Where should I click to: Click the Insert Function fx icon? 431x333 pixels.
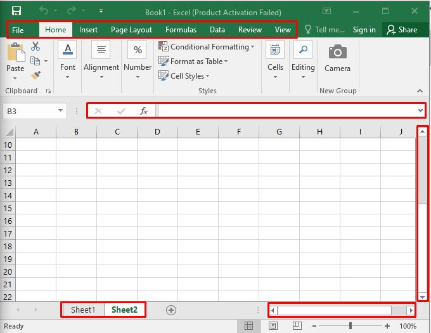pos(144,111)
